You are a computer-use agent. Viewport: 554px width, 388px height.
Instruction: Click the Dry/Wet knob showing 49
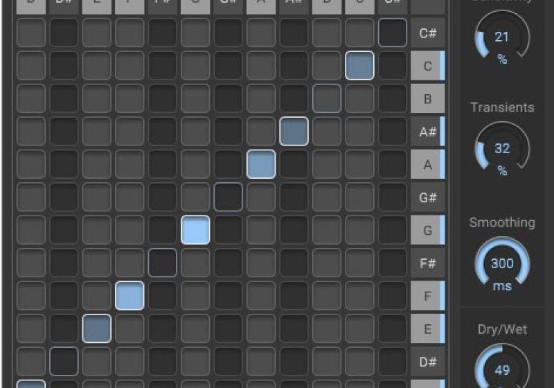click(502, 367)
